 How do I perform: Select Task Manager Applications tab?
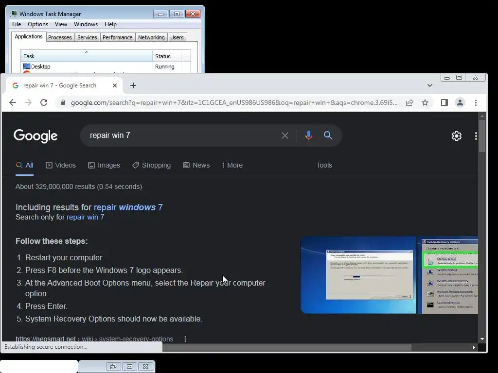(29, 36)
